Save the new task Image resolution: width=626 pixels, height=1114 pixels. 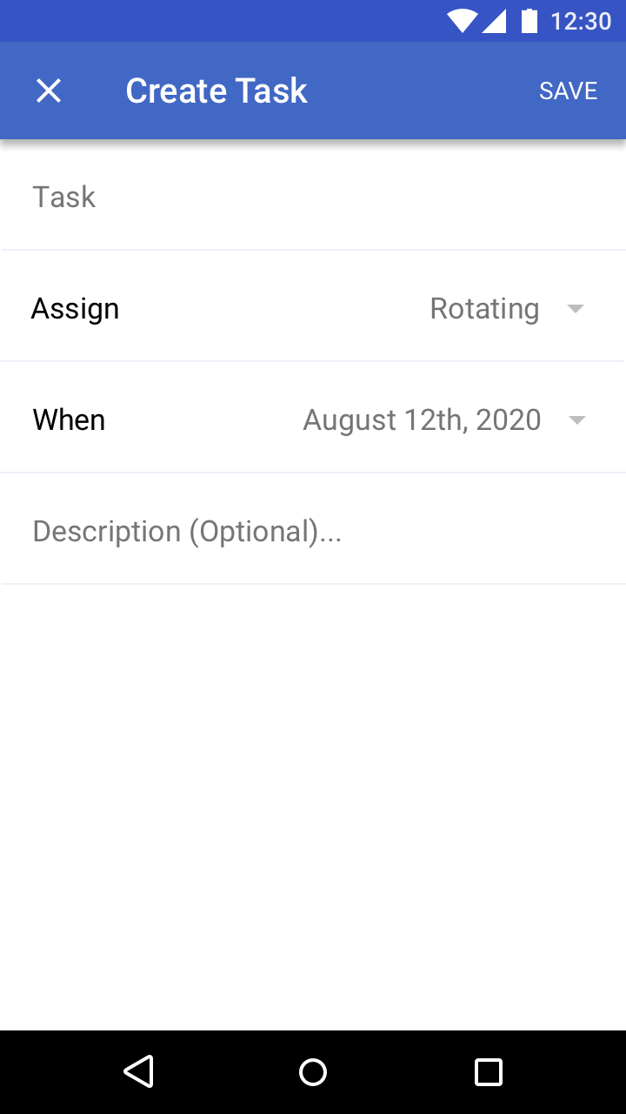pyautogui.click(x=568, y=91)
